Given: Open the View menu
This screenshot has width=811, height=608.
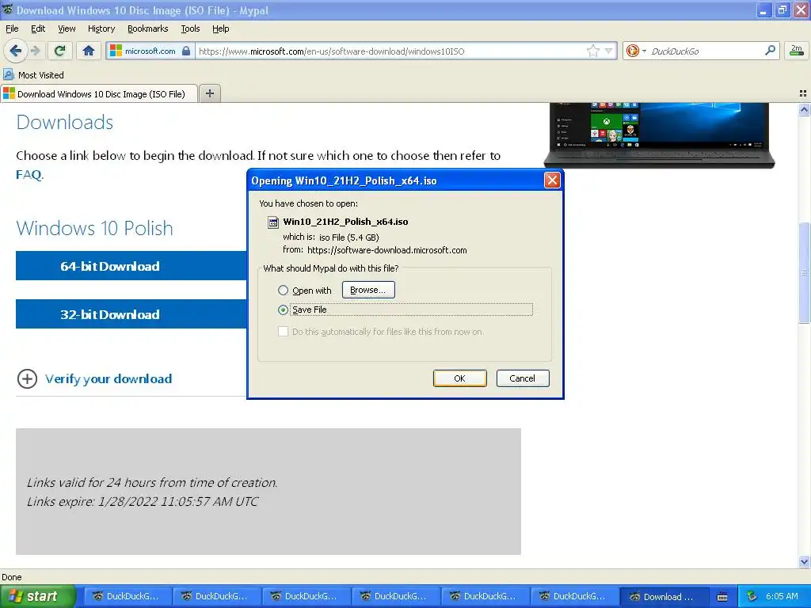Looking at the screenshot, I should tap(67, 28).
